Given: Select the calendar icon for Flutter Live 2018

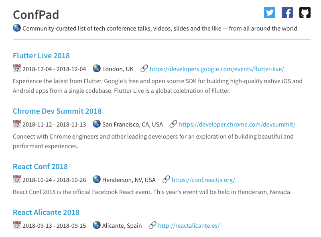Looking at the screenshot, I should pyautogui.click(x=17, y=68).
